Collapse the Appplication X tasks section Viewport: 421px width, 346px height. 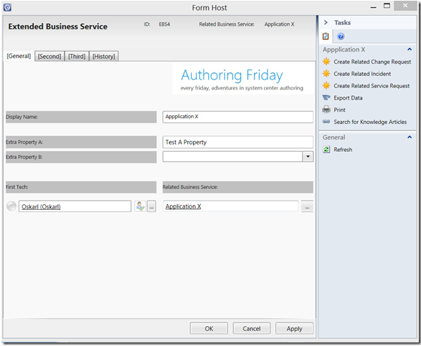410,49
